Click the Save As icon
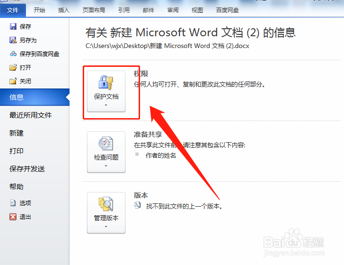344x265 pixels. 13,40
